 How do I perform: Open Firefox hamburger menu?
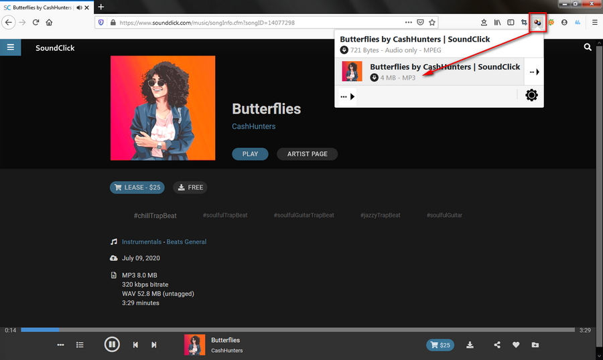594,22
